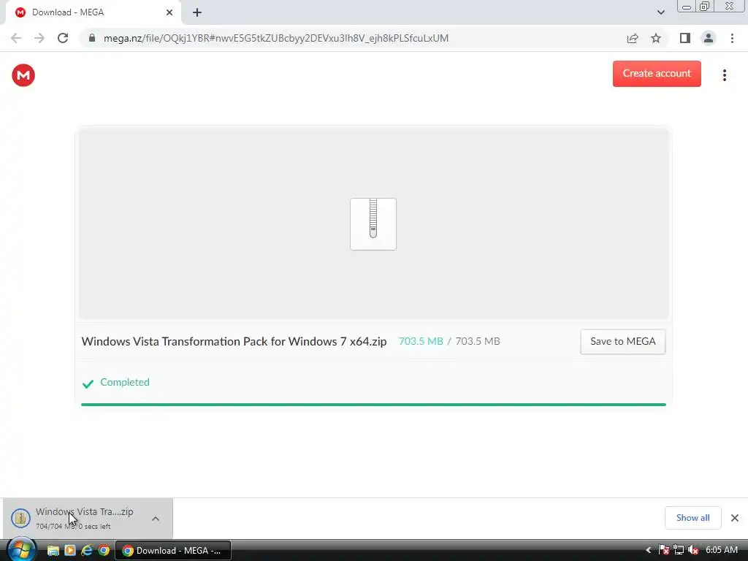Viewport: 748px width, 561px height.
Task: Minimize the Chrome window
Action: tap(687, 7)
